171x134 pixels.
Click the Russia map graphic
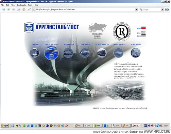pos(97,27)
